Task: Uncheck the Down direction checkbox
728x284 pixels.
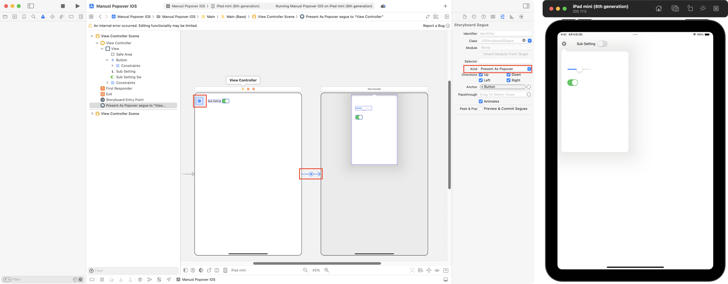Action: pos(509,75)
